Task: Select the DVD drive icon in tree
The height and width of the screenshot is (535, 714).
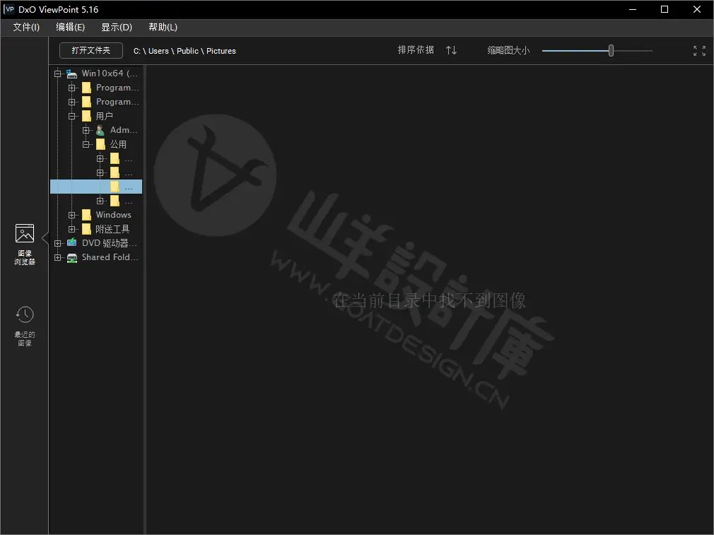Action: tap(72, 242)
